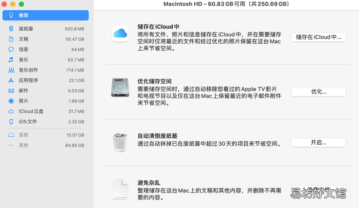
Task: Click the 优化储存空间 heading
Action: pyautogui.click(x=155, y=81)
